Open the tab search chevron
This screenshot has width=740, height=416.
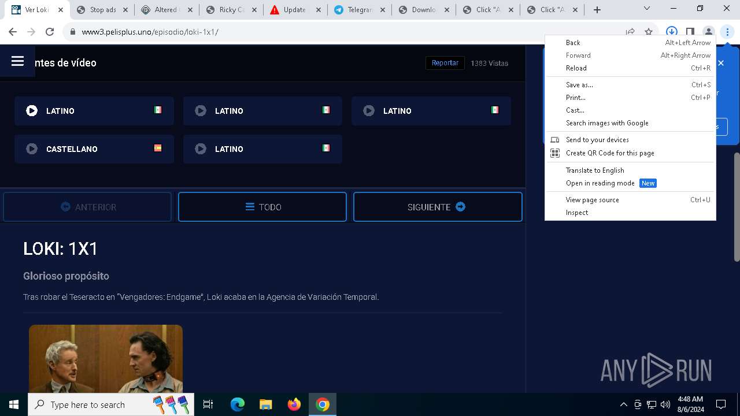click(x=647, y=9)
